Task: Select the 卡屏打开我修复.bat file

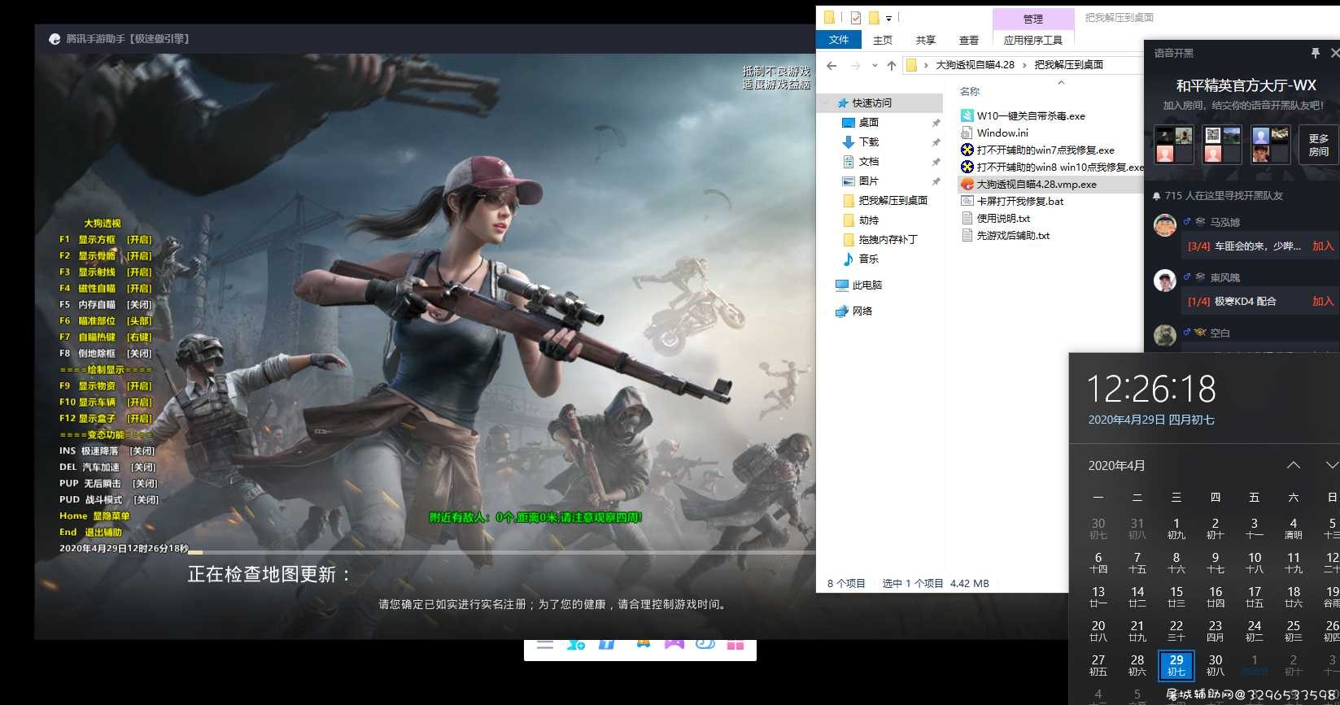Action: [x=1020, y=202]
